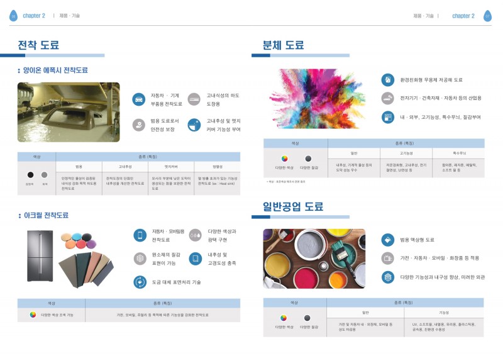Screen dimensions: 503x356
Task: Click the gray texture icon beside 원소재의 질감 표현이 가능
Action: 140,259
